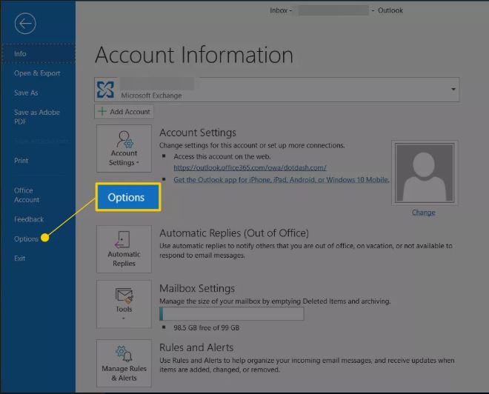This screenshot has height=394, width=489.
Task: Open the Print page
Action: pos(21,161)
